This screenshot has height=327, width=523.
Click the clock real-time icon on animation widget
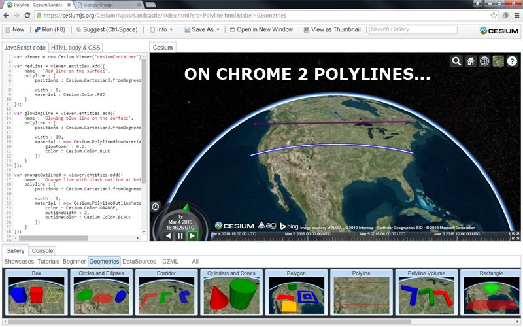(x=156, y=207)
